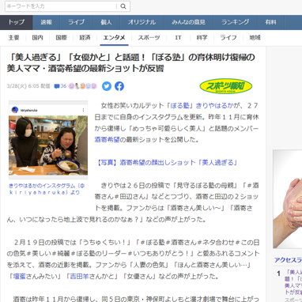Viewport: 302px width, 302px height.
Task: Open the トップ tab
Action: click(x=17, y=22)
